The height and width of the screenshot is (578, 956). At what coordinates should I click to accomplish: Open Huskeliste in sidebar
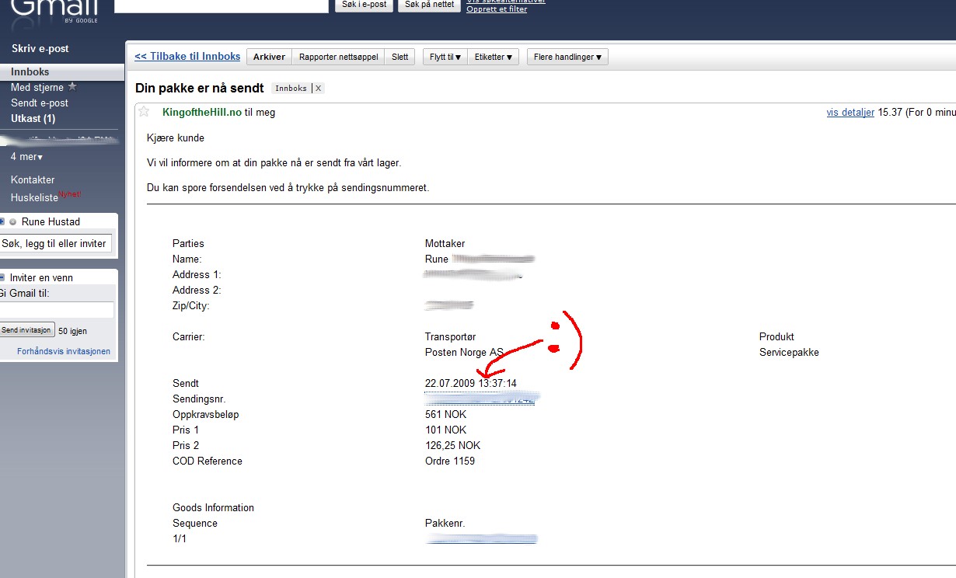(34, 197)
